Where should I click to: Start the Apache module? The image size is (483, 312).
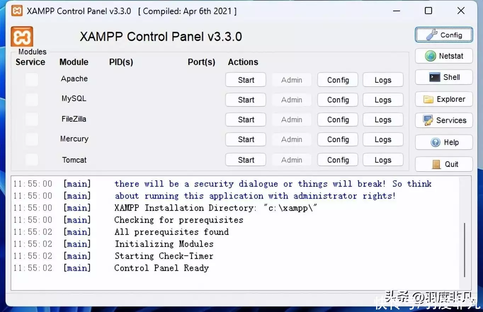pos(246,80)
